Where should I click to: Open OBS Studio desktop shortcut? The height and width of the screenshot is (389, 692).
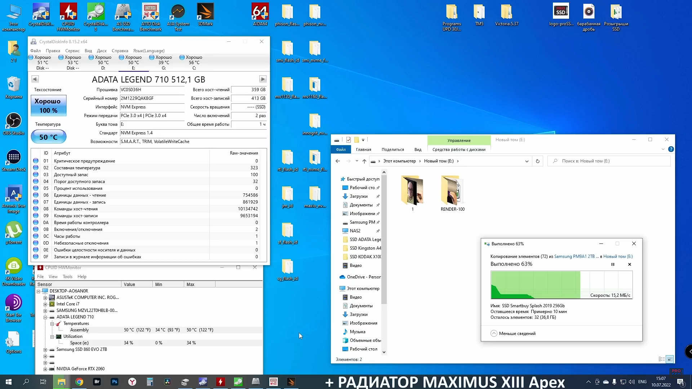tap(14, 124)
